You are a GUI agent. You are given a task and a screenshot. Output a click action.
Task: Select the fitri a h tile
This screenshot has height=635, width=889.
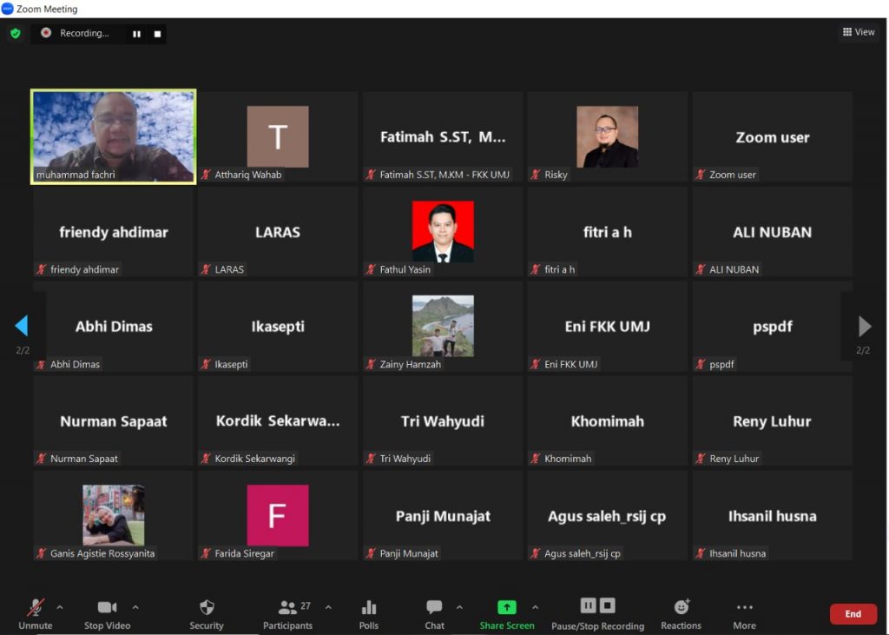(x=607, y=232)
